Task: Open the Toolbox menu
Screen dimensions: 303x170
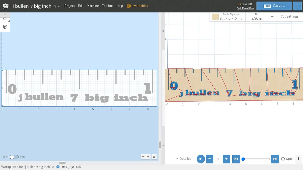Action: pyautogui.click(x=108, y=6)
